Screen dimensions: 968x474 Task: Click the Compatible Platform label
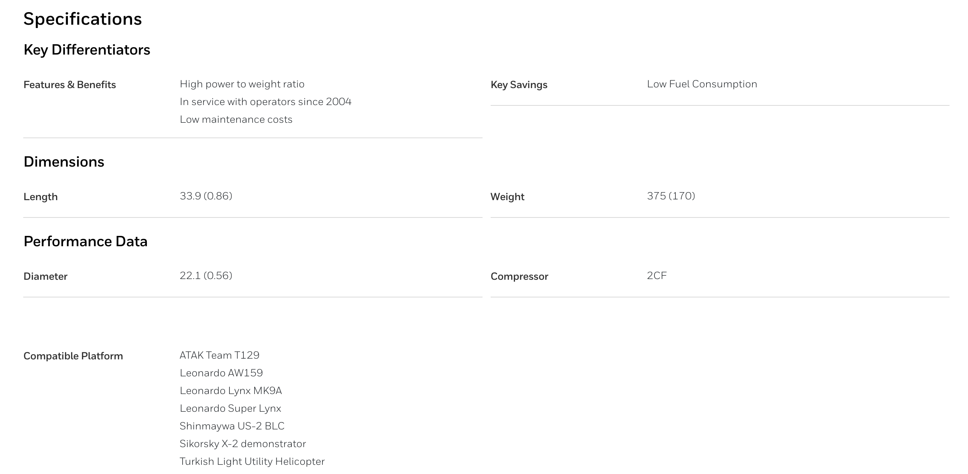(73, 356)
